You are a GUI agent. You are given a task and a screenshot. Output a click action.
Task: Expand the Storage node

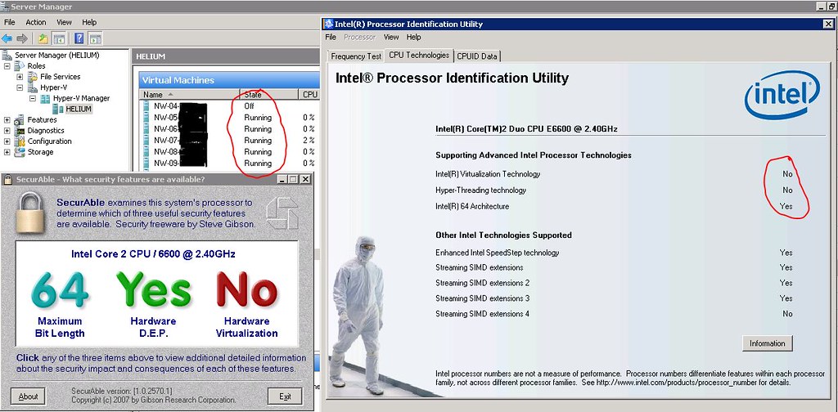tap(7, 152)
